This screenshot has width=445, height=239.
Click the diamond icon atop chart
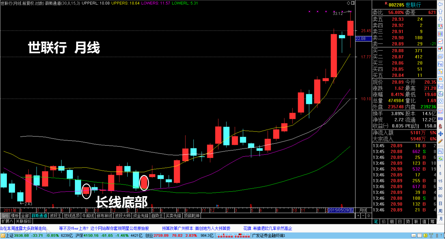coord(349,3)
